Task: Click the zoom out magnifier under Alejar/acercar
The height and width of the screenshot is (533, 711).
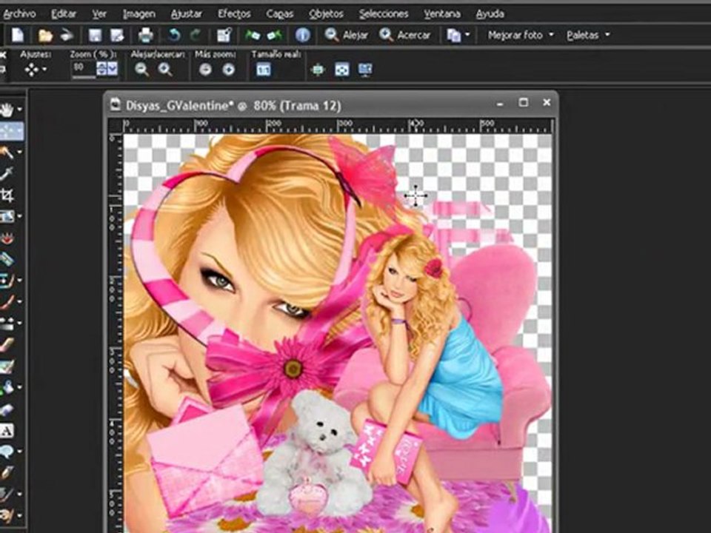Action: click(x=142, y=70)
